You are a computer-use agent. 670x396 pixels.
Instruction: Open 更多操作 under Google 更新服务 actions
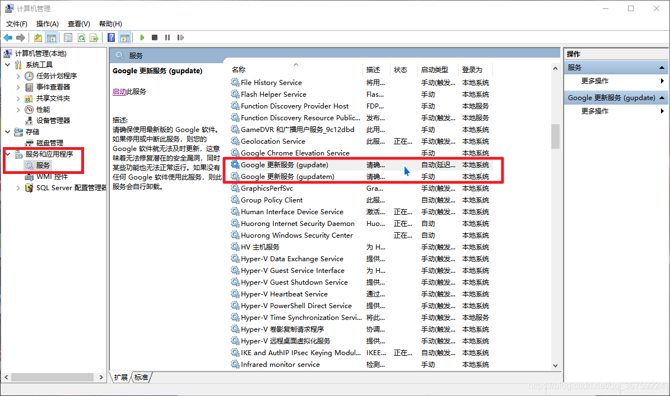(595, 111)
